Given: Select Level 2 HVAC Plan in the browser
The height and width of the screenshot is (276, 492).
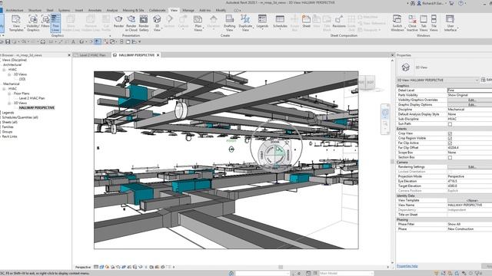Looking at the screenshot, I should (32, 98).
